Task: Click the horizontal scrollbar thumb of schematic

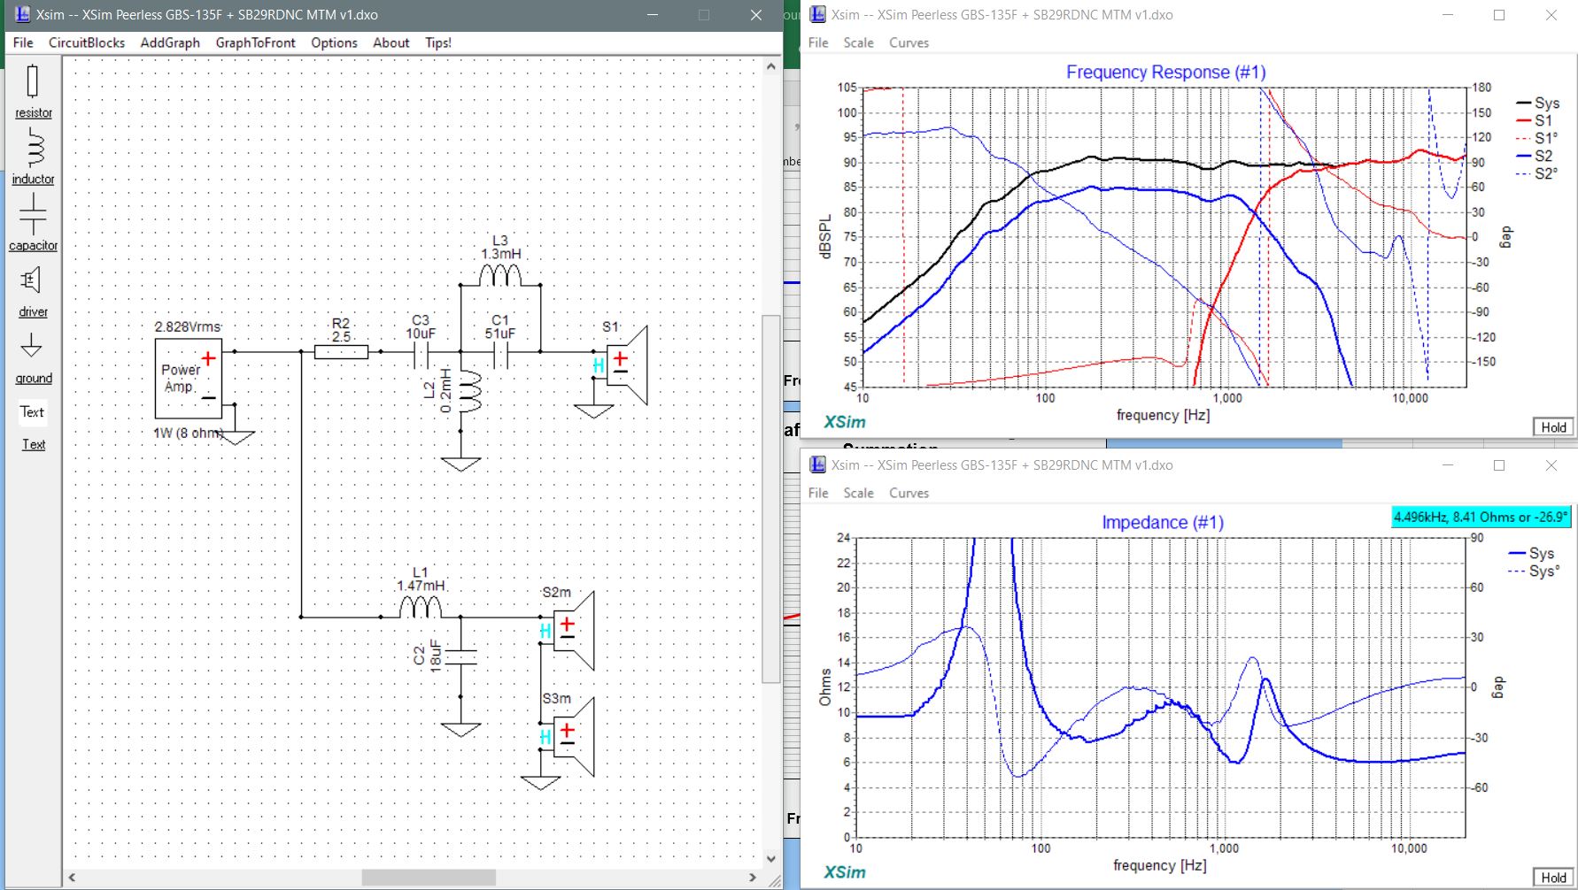Action: point(429,878)
